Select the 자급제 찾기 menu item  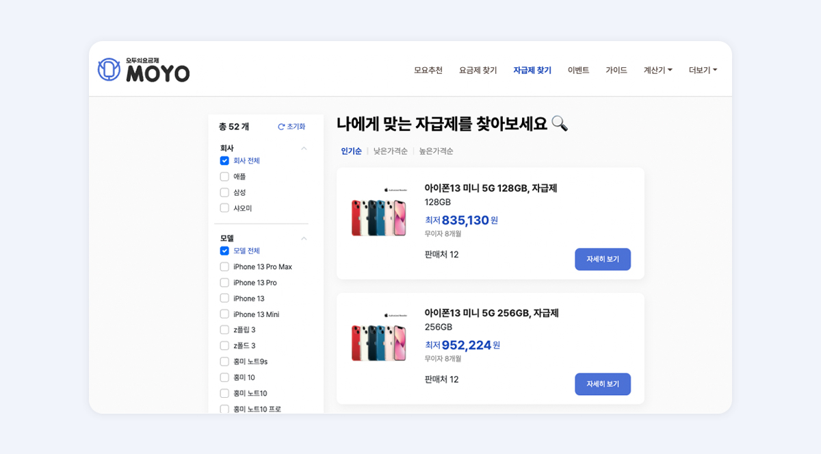(x=532, y=70)
